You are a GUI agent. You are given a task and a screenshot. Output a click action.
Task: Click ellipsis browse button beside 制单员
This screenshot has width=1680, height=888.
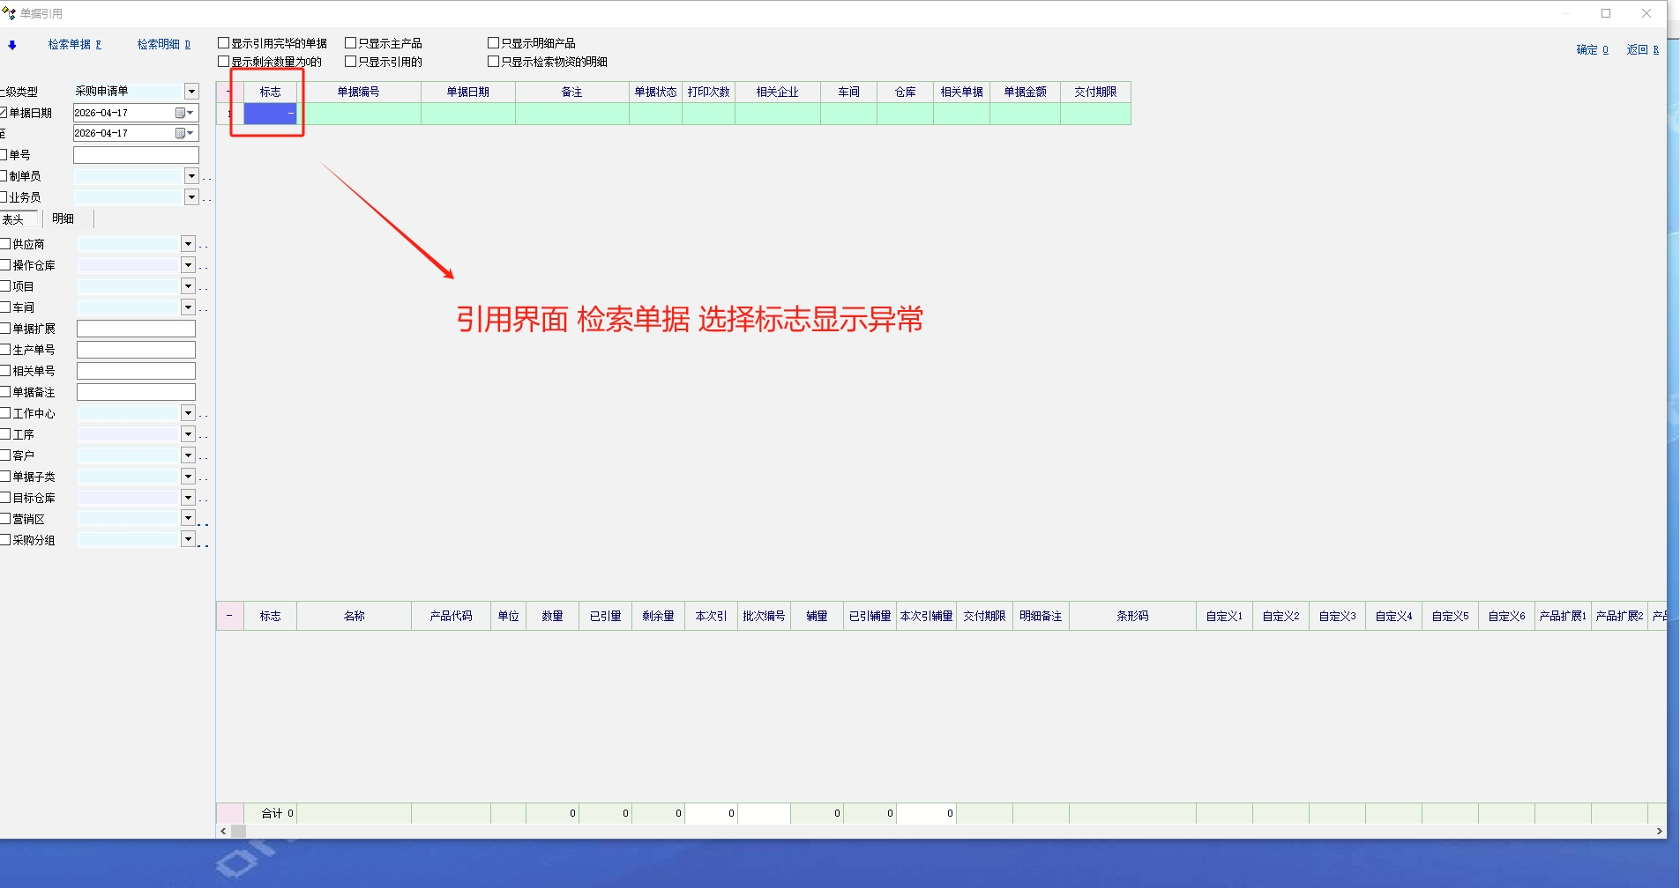click(206, 177)
